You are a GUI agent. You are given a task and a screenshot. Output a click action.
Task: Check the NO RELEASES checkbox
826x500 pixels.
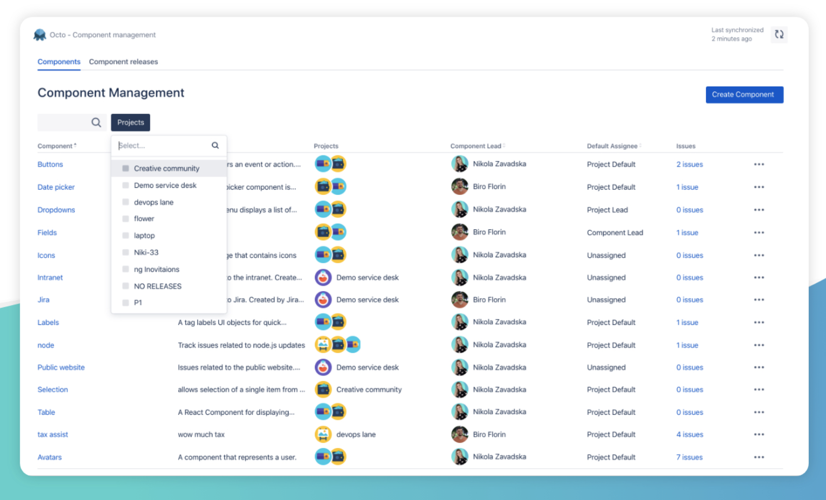click(x=126, y=286)
